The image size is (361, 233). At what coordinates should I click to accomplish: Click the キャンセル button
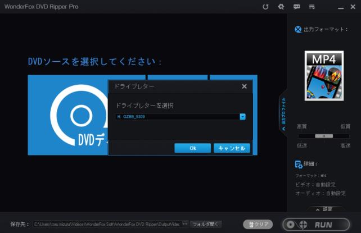pyautogui.click(x=232, y=148)
